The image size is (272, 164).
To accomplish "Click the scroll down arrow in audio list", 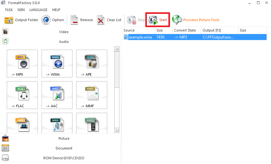I will (x=117, y=131).
